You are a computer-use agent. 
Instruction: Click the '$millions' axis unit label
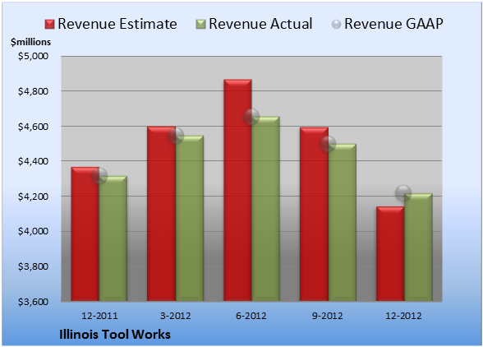30,42
